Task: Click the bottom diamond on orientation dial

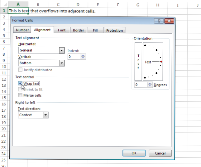Action: point(145,78)
